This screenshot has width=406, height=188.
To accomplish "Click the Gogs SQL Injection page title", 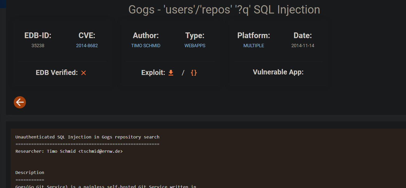I will pyautogui.click(x=224, y=10).
